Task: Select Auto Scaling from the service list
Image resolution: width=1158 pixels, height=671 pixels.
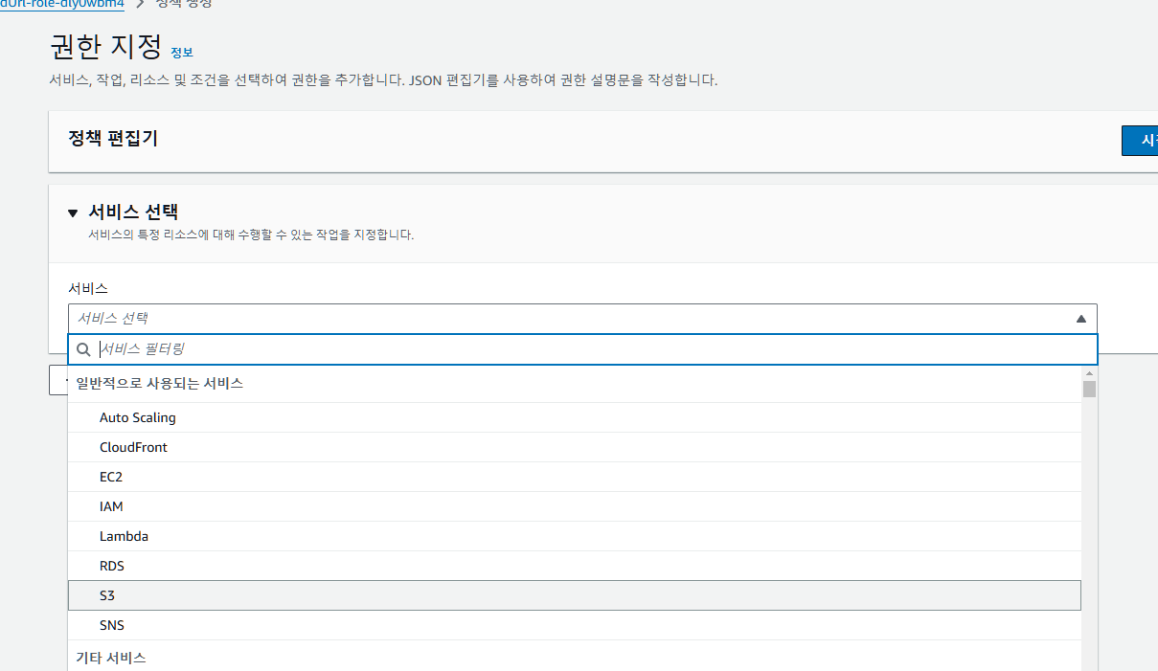Action: (x=575, y=417)
